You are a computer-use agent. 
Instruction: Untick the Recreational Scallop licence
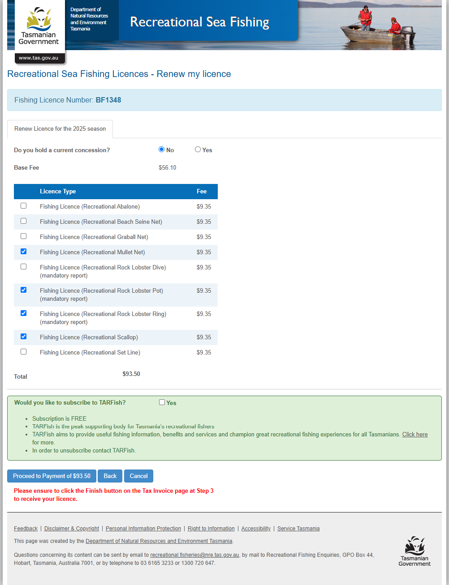pyautogui.click(x=24, y=337)
